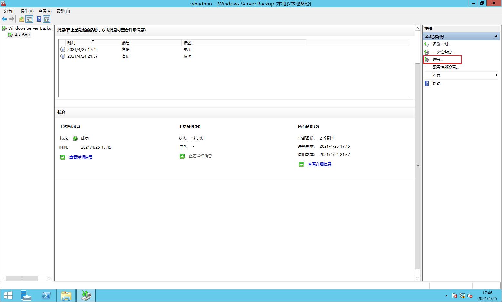This screenshot has width=502, height=302.
Task: Click the grey Forward arrow in the toolbar
Action: click(x=12, y=19)
